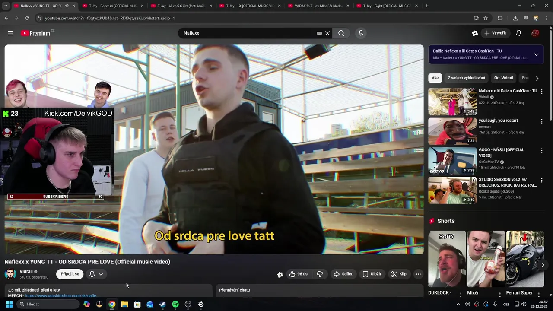The width and height of the screenshot is (553, 311).
Task: Open the on-screen keyboard icon in search box
Action: (x=319, y=33)
